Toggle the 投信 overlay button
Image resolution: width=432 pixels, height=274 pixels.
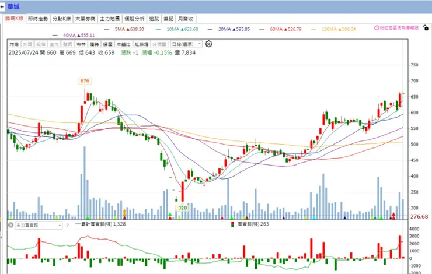[x=41, y=44]
